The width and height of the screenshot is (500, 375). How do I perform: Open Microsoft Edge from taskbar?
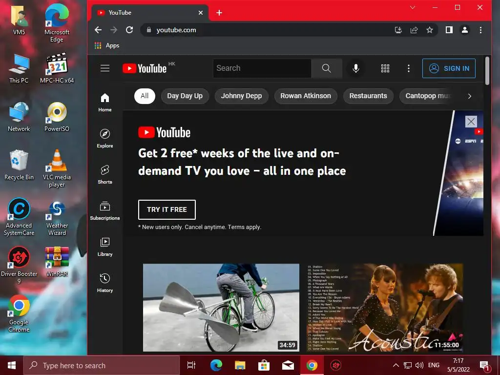[x=216, y=365]
